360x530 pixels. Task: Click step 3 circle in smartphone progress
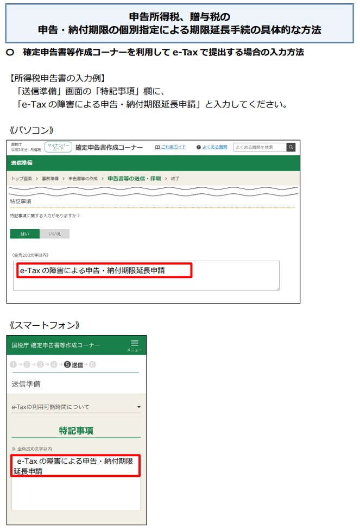(x=40, y=364)
